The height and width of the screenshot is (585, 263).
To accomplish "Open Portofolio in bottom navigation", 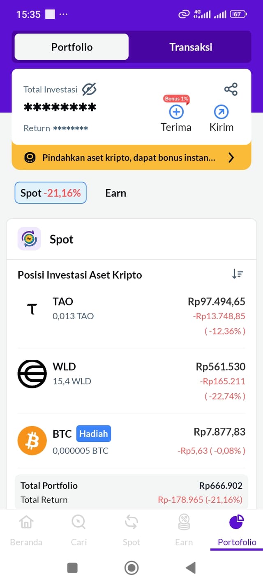I will [237, 522].
